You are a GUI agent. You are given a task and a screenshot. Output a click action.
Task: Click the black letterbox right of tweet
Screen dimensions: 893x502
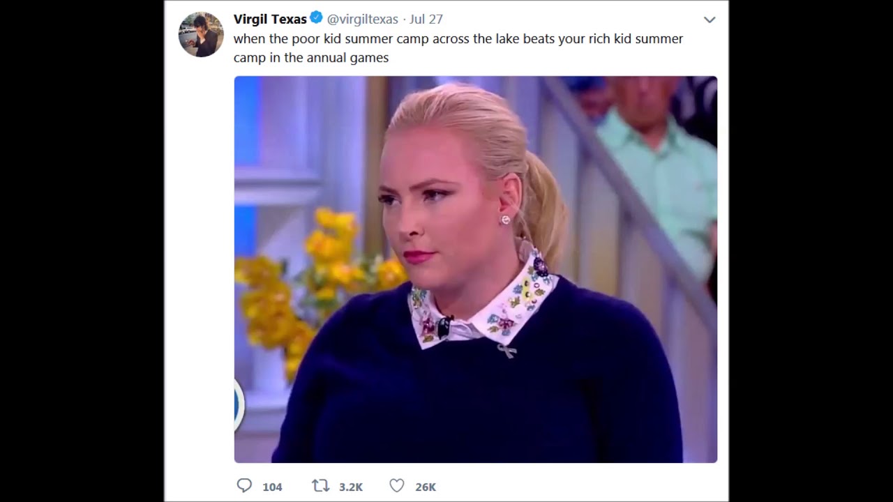811,251
